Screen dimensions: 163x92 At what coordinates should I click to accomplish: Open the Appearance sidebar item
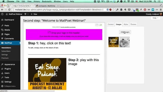coord(10,64)
